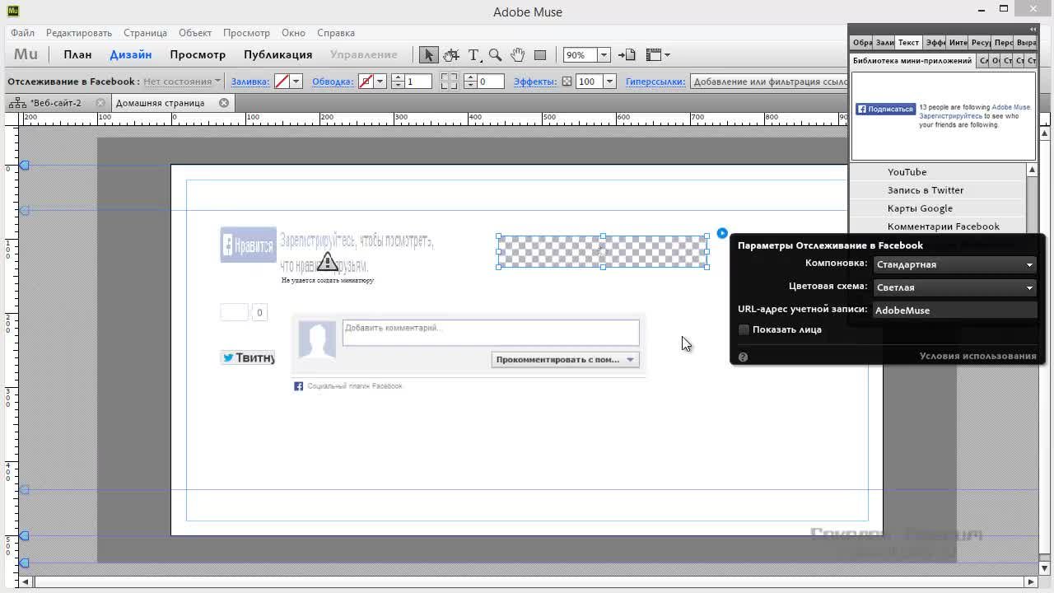Select Карты Google widget

(x=938, y=208)
